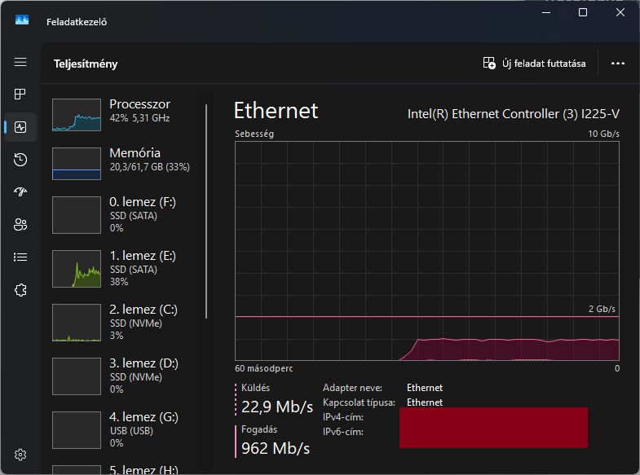640x475 pixels.
Task: Go to the Processes page icon
Action: 20,95
